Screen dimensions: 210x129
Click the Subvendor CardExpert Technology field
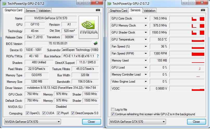pos(80,50)
